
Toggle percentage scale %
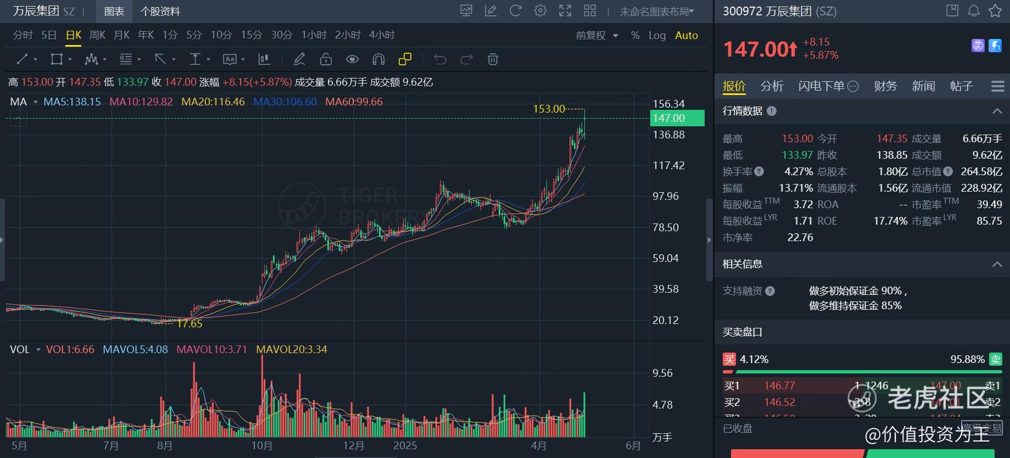pyautogui.click(x=635, y=35)
